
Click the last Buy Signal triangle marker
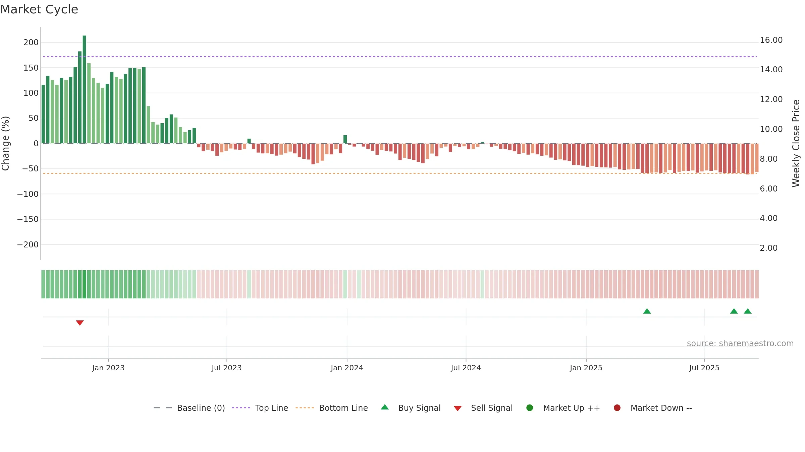(x=748, y=311)
